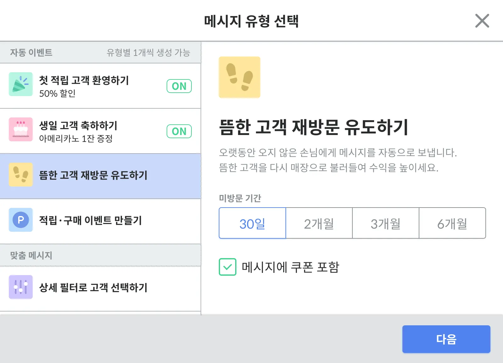503x363 pixels.
Task: Click the 생일 고객 축하하기 title text
Action: 78,126
